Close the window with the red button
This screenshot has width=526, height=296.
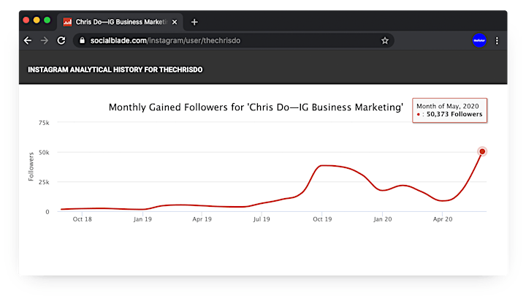tap(26, 20)
